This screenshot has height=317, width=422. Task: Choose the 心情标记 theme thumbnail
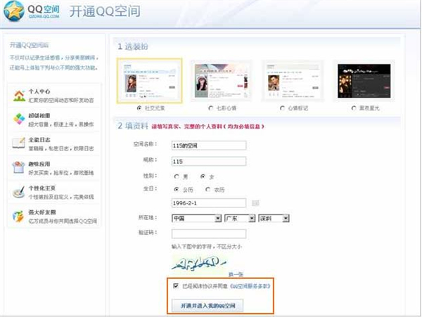[x=293, y=81]
